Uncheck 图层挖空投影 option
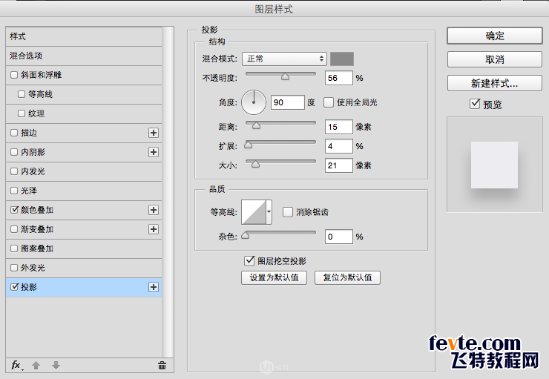Viewport: 549px width, 379px height. point(249,261)
